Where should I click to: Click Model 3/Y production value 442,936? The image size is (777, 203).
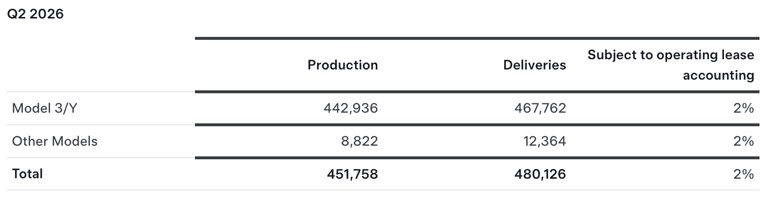click(x=350, y=108)
